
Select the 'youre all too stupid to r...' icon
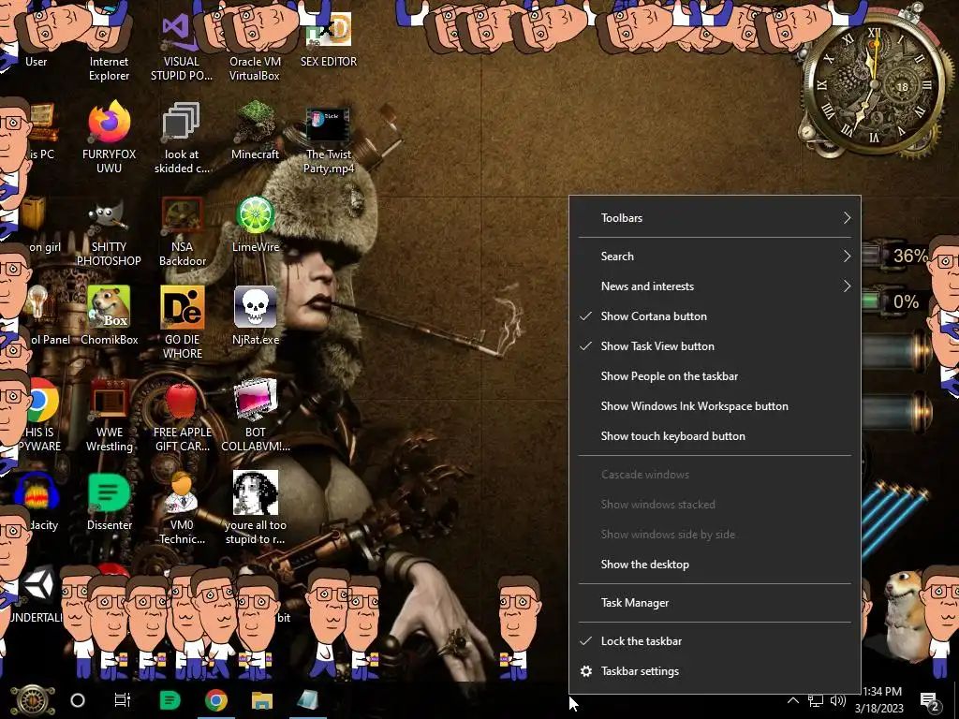pos(255,507)
